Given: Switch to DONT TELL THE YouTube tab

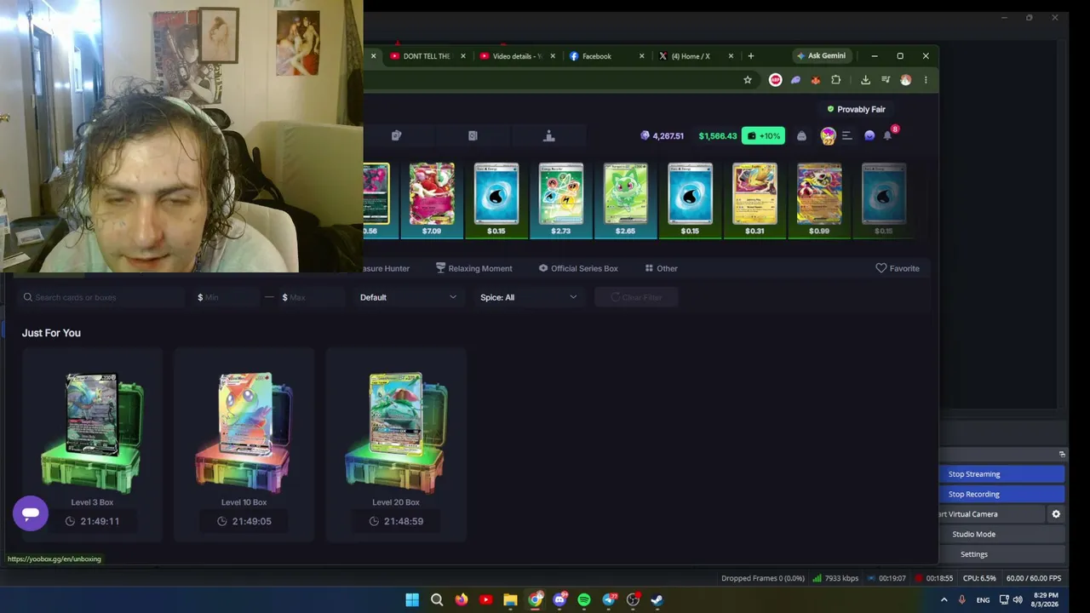Looking at the screenshot, I should [x=427, y=56].
